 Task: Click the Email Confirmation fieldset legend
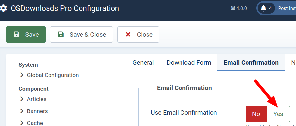pos(184,88)
